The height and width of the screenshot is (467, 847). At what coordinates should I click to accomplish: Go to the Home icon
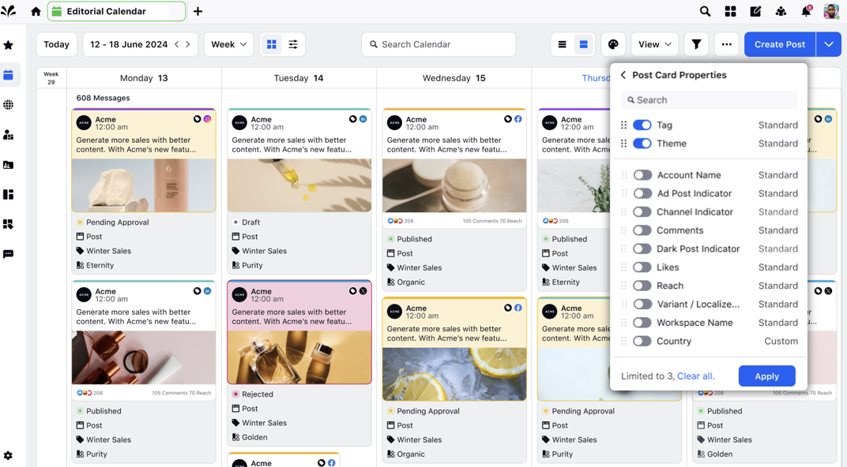pos(36,11)
